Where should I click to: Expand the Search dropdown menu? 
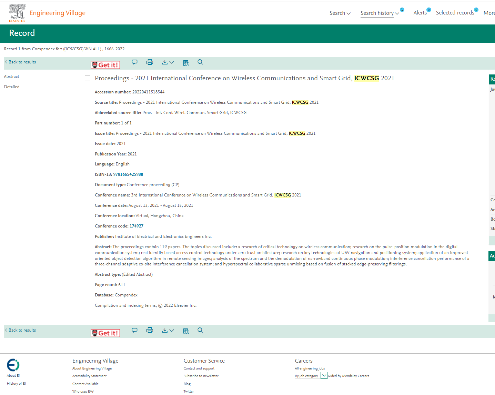pos(340,13)
